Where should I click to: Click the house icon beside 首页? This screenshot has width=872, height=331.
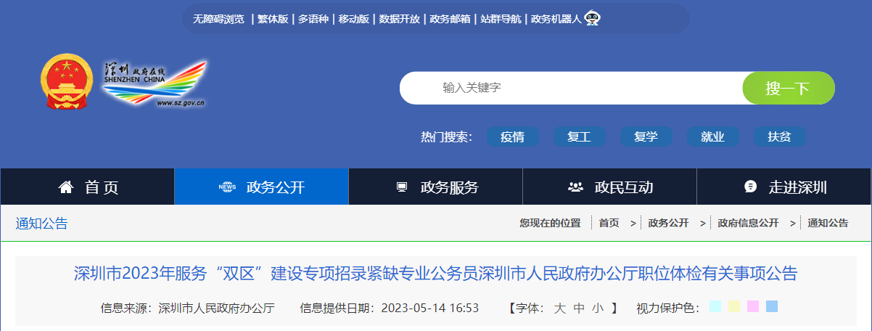coord(66,187)
